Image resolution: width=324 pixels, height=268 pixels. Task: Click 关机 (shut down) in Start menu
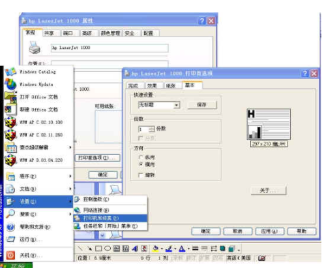38,255
